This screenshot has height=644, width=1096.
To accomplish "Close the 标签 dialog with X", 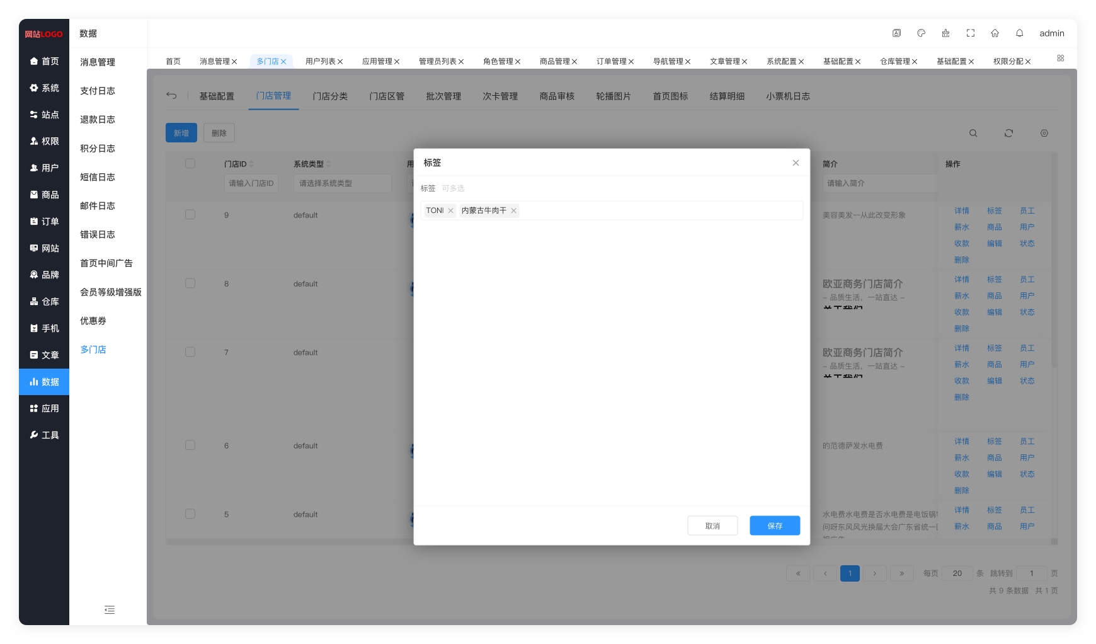I will [796, 163].
